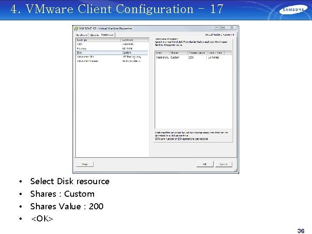Screen dimensions: 312x234
Task: Select the CPU row in settings list
Action: pos(112,44)
